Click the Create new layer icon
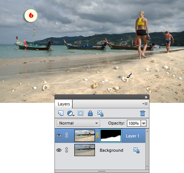 pos(61,113)
